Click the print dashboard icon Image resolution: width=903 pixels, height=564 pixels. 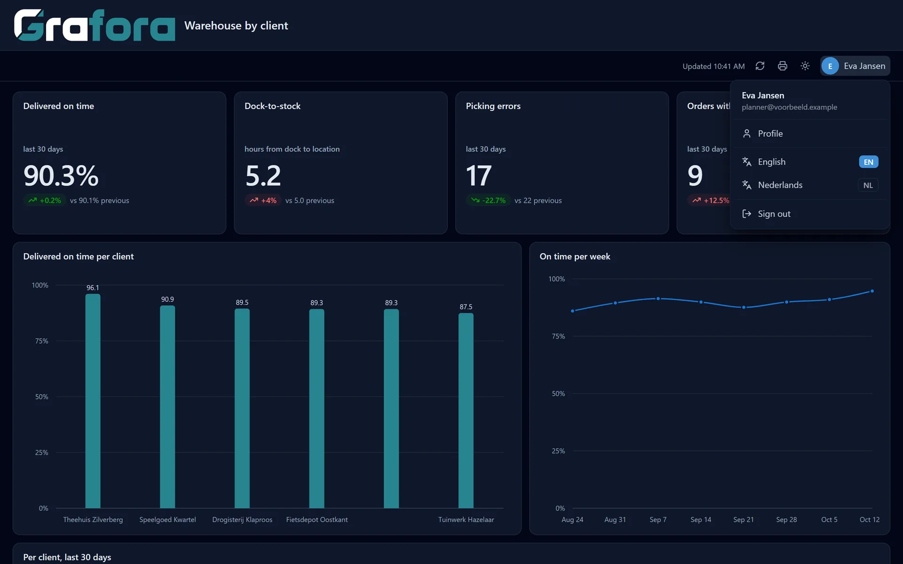[x=783, y=66]
